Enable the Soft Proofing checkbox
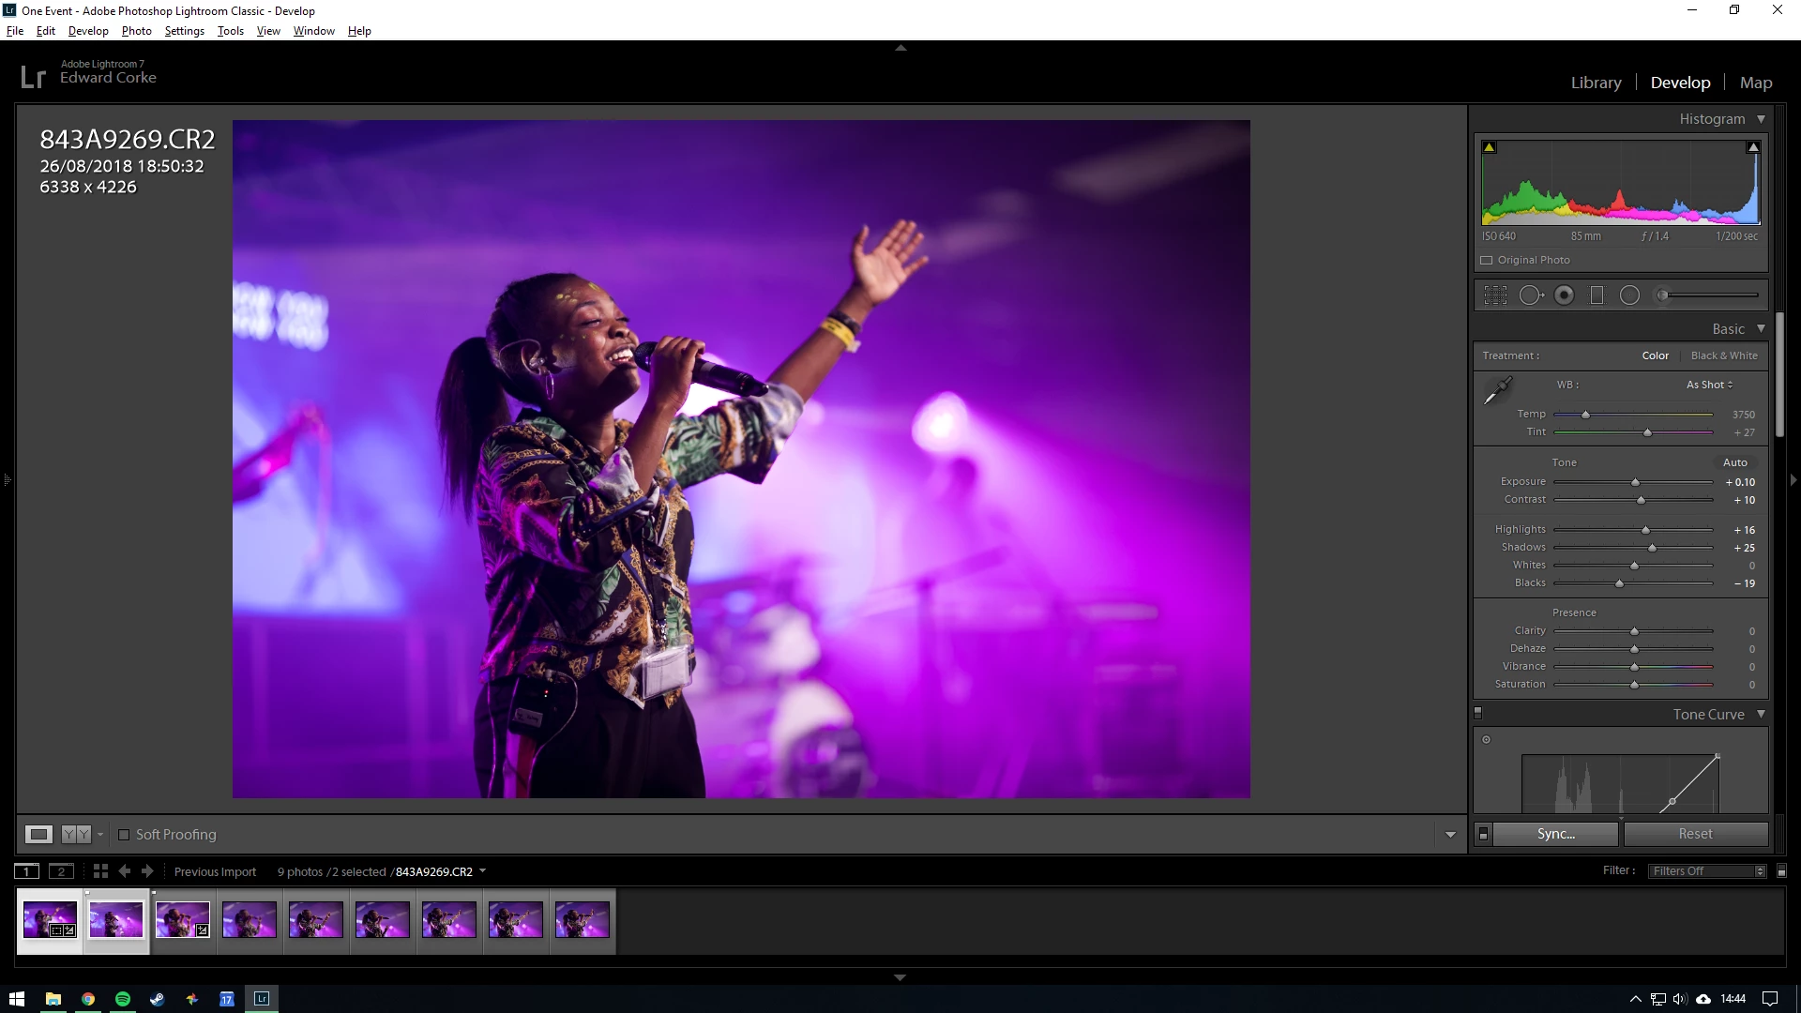The height and width of the screenshot is (1013, 1801). [123, 835]
